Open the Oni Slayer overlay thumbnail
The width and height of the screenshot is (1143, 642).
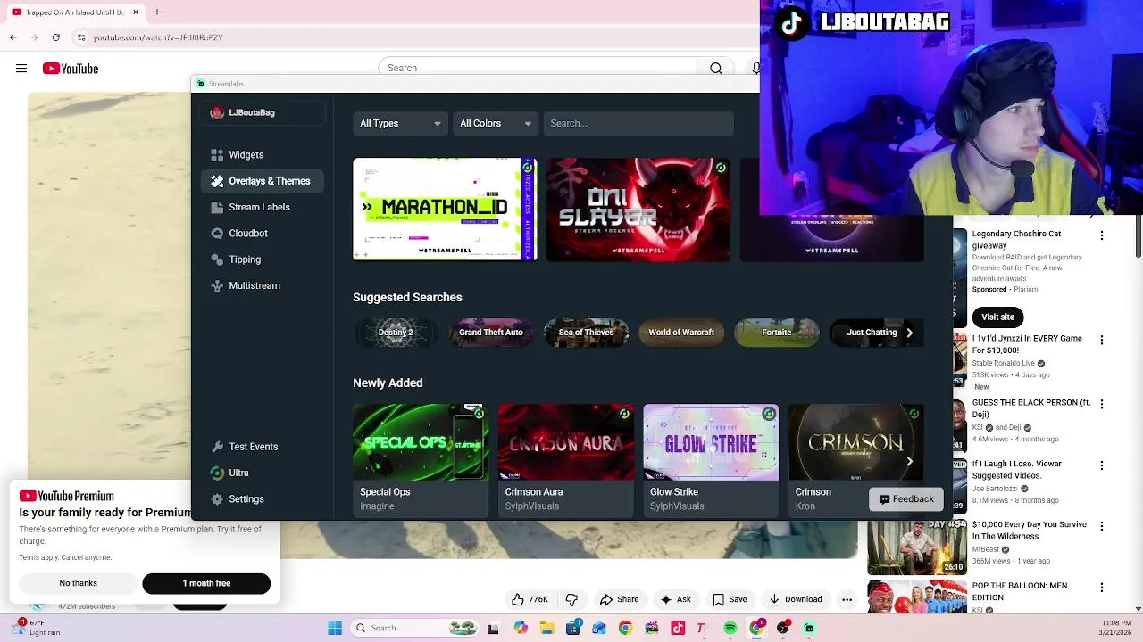638,210
